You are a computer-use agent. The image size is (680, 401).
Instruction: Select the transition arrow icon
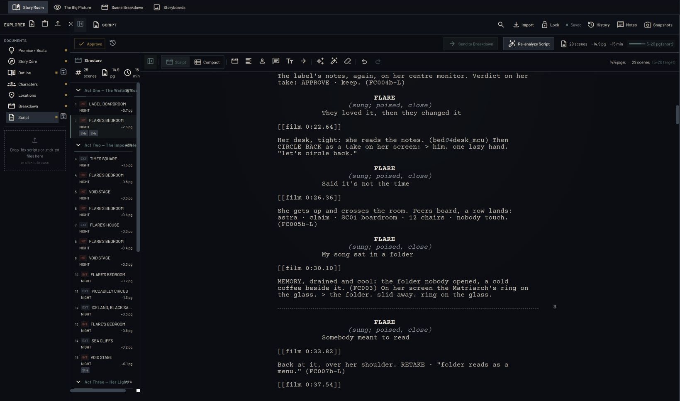coord(303,61)
